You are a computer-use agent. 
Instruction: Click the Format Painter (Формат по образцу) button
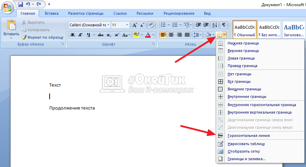42,37
